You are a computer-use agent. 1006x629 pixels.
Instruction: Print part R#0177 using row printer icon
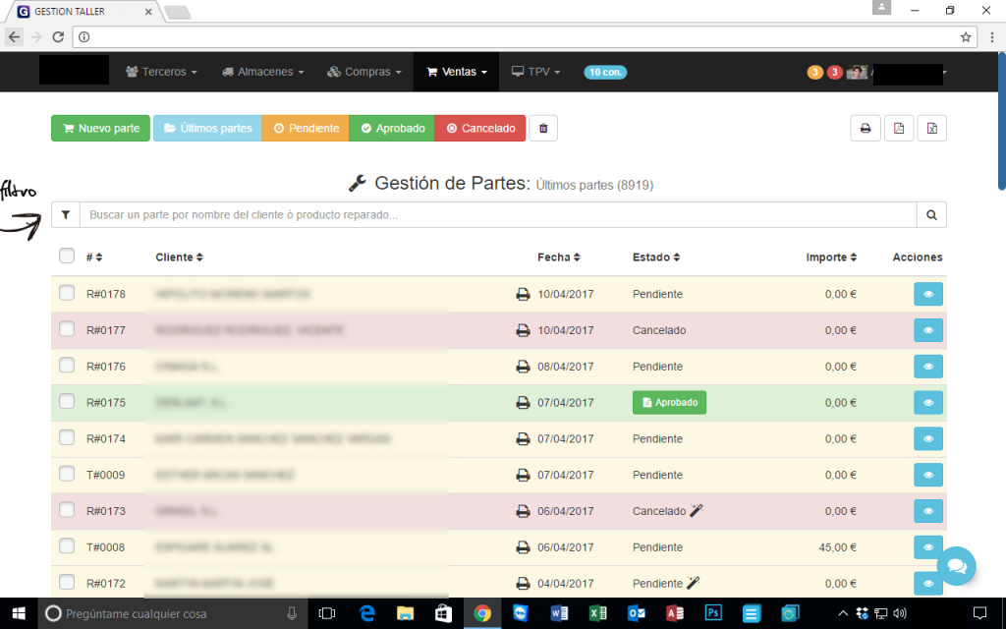524,330
